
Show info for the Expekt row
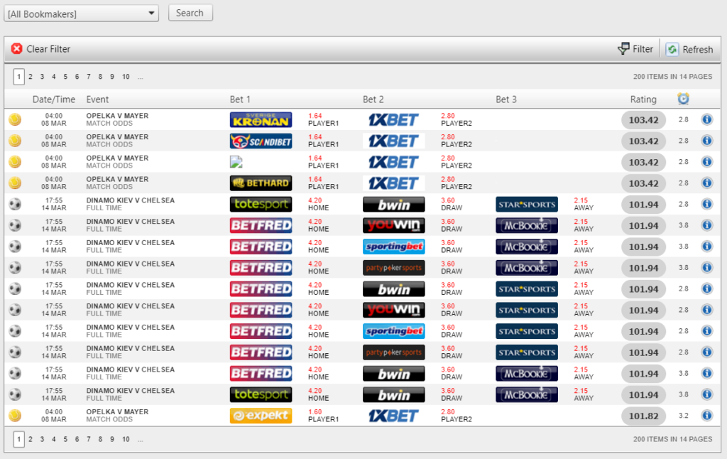(x=706, y=416)
